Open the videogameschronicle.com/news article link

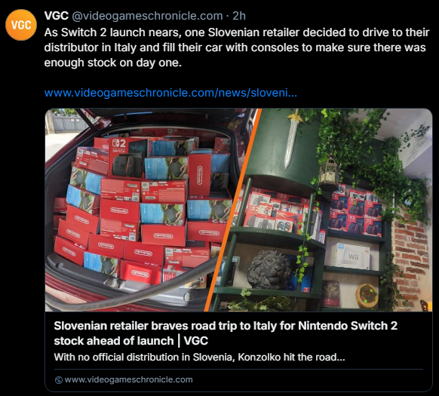pyautogui.click(x=170, y=93)
